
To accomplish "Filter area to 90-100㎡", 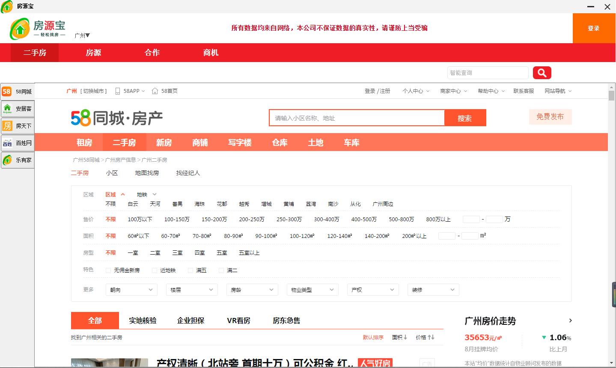I will pyautogui.click(x=266, y=236).
